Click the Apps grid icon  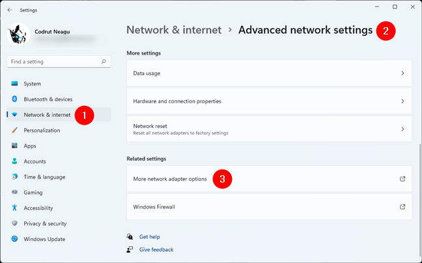(x=14, y=145)
